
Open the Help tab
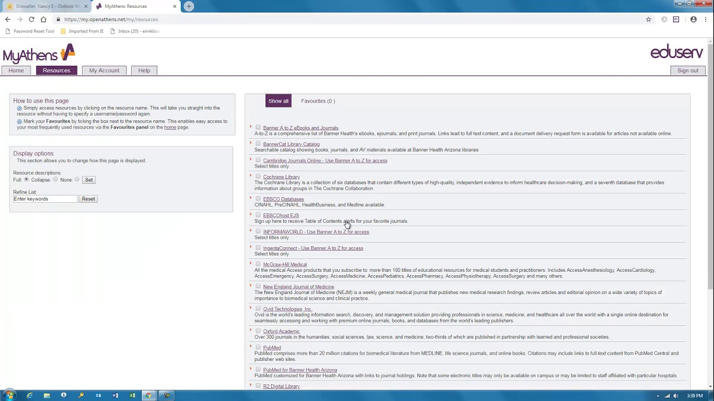tap(144, 71)
